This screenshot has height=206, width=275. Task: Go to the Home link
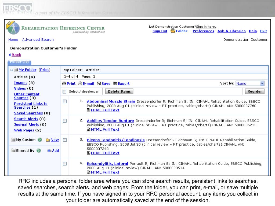point(13,40)
